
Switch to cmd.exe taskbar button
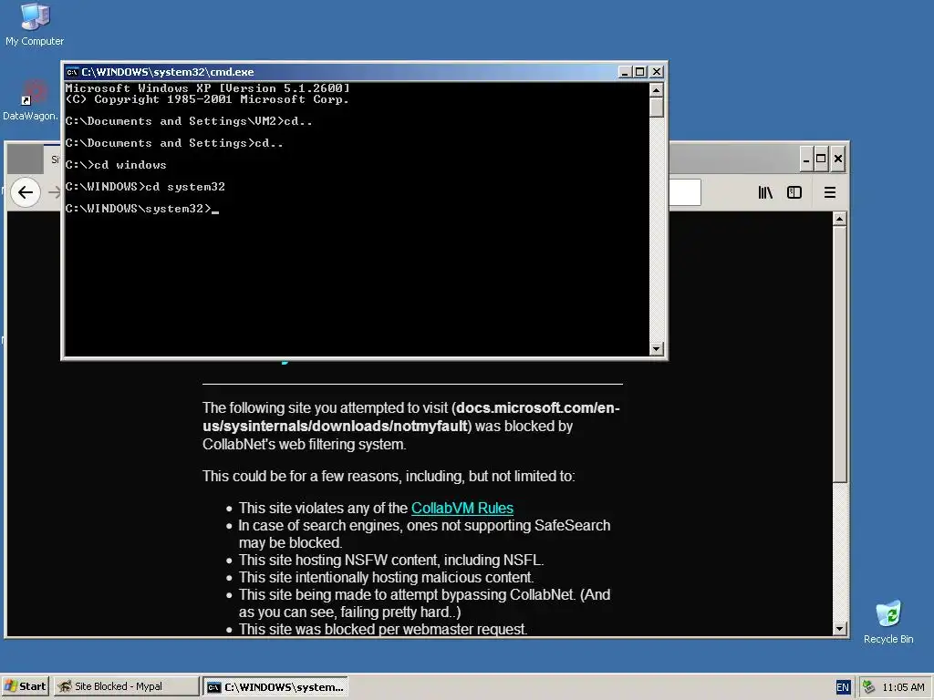[x=275, y=687]
